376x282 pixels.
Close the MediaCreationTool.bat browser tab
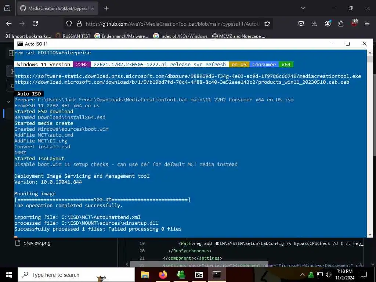point(93,8)
